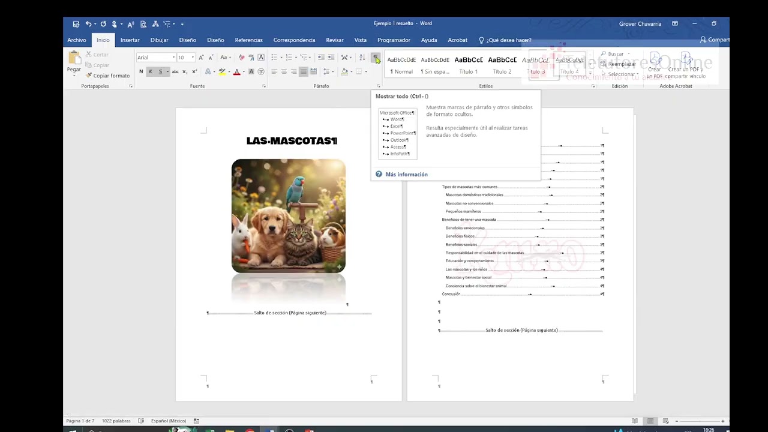Switch to Read Mode view

[635, 421]
